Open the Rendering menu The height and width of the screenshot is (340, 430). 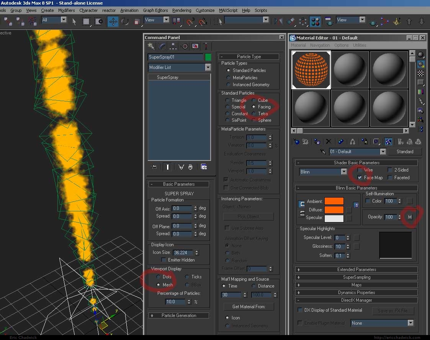point(181,10)
